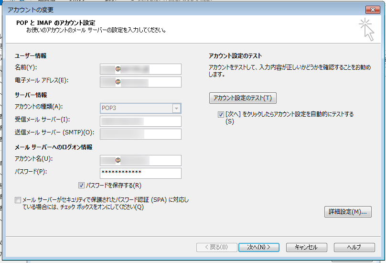The height and width of the screenshot is (263, 386).
Task: Click the 受信メール サーバー input field
Action: [140, 121]
